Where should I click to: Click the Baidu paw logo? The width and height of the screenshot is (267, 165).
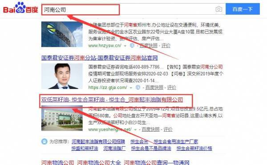click(20, 8)
